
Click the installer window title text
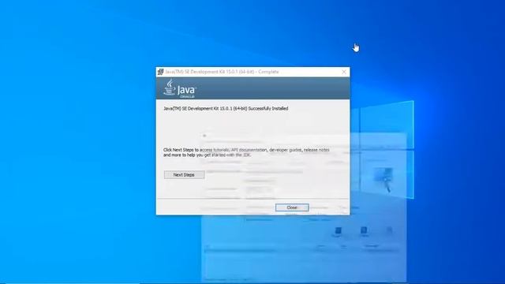(222, 72)
